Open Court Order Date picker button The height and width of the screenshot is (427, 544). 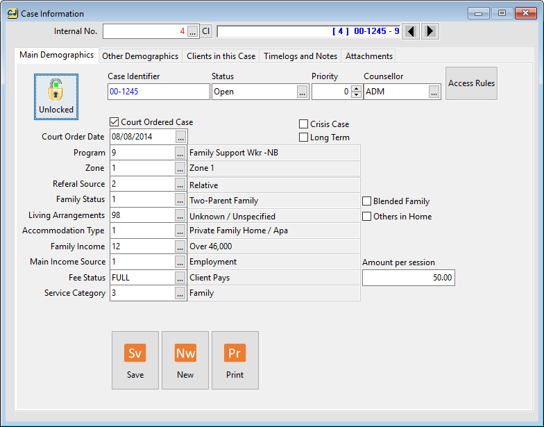(181, 137)
